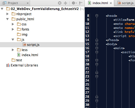Screen dimensions: 135x108
Task: Expand the nbproject folder
Action: (8, 14)
